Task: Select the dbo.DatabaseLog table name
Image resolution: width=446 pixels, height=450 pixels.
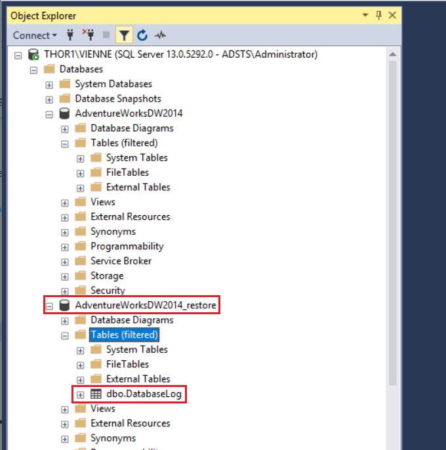Action: click(x=144, y=394)
